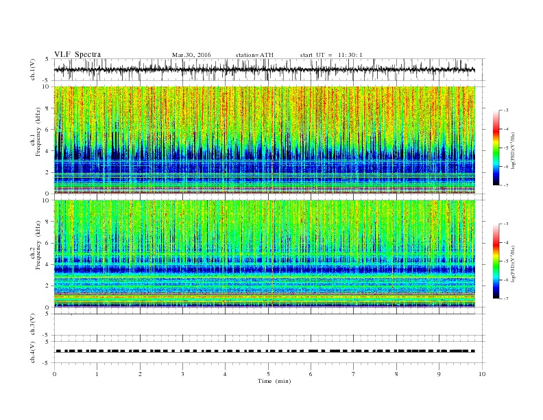Click the '-5' tick on ch.2 colorbar
The image size is (543, 420).
(505, 261)
